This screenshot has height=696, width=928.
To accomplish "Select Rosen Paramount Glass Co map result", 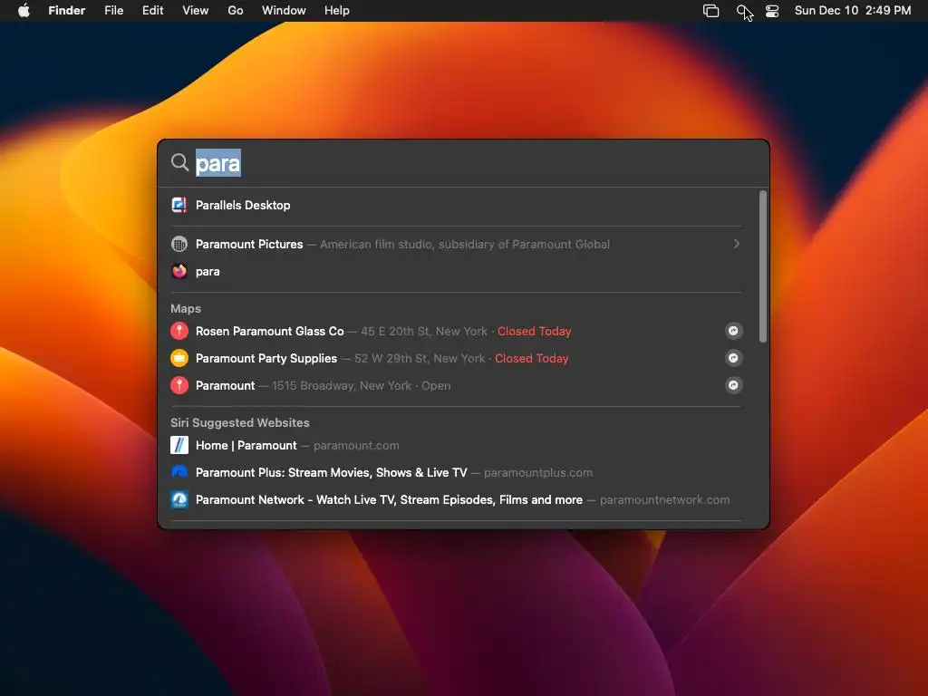I will 456,331.
